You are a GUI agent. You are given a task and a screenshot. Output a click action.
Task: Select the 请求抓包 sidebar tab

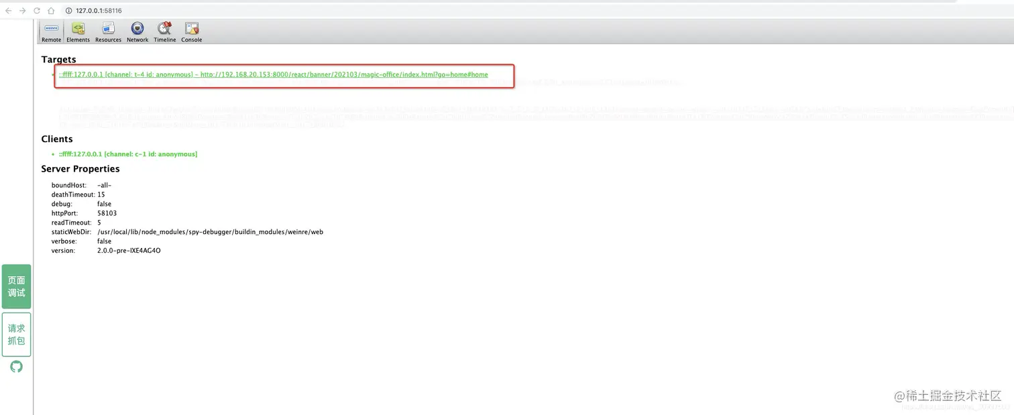[x=16, y=335]
